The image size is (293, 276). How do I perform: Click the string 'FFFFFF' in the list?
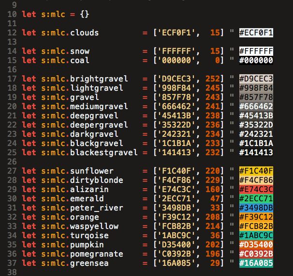[x=176, y=51]
